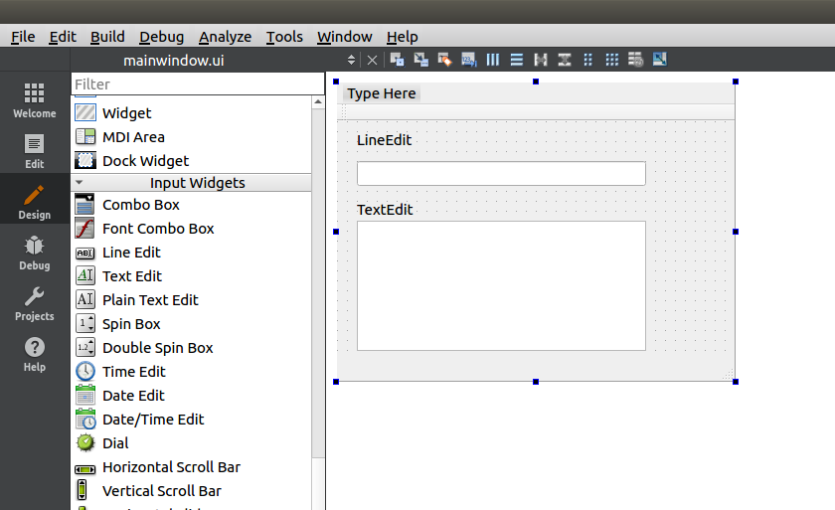Image resolution: width=835 pixels, height=510 pixels.
Task: Click the form's bottom-right resize handle
Action: click(x=736, y=382)
